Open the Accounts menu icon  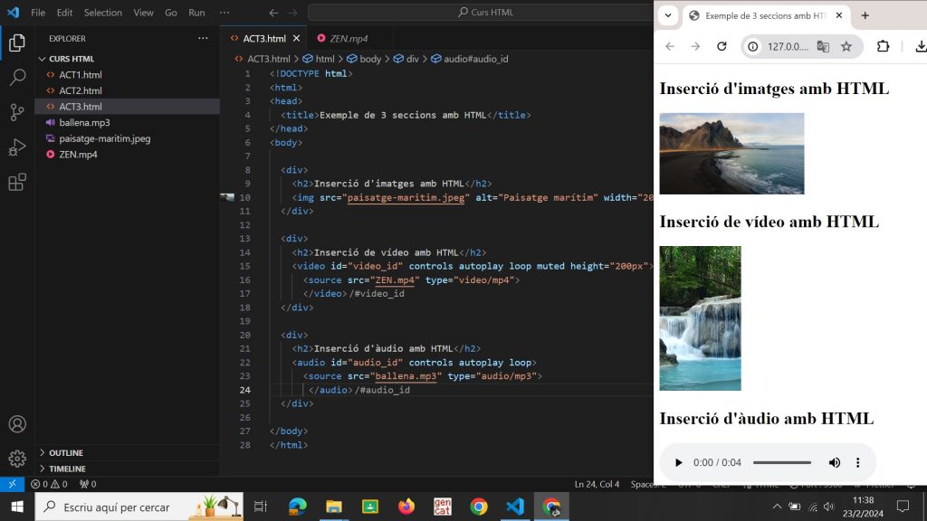tap(16, 424)
